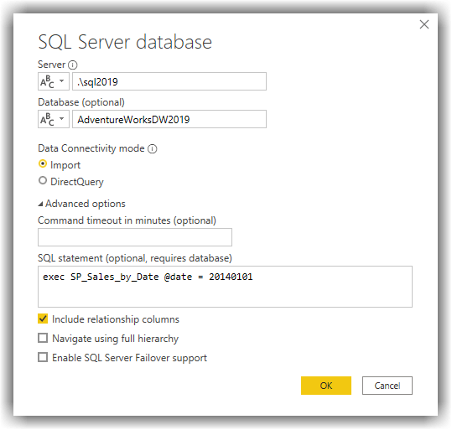Collapse the Advanced options section
The width and height of the screenshot is (452, 430).
(40, 204)
